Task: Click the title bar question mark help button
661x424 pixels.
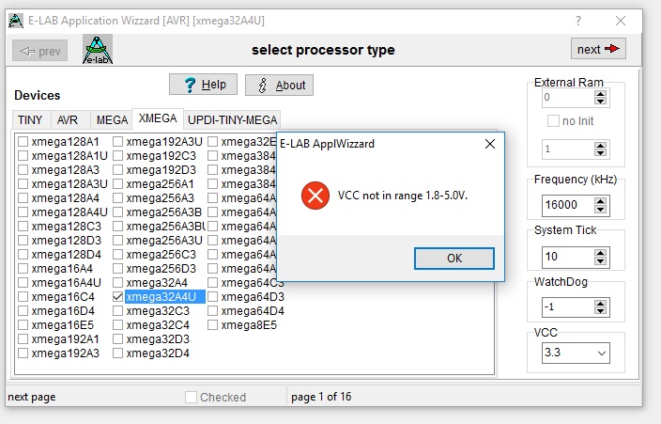Action: pyautogui.click(x=578, y=21)
